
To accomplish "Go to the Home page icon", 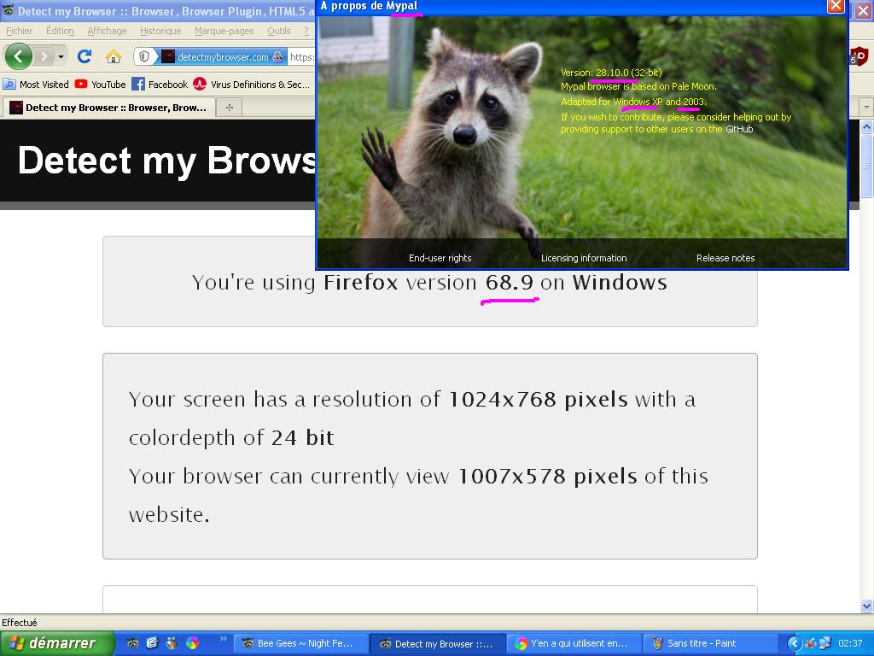I will (x=114, y=56).
